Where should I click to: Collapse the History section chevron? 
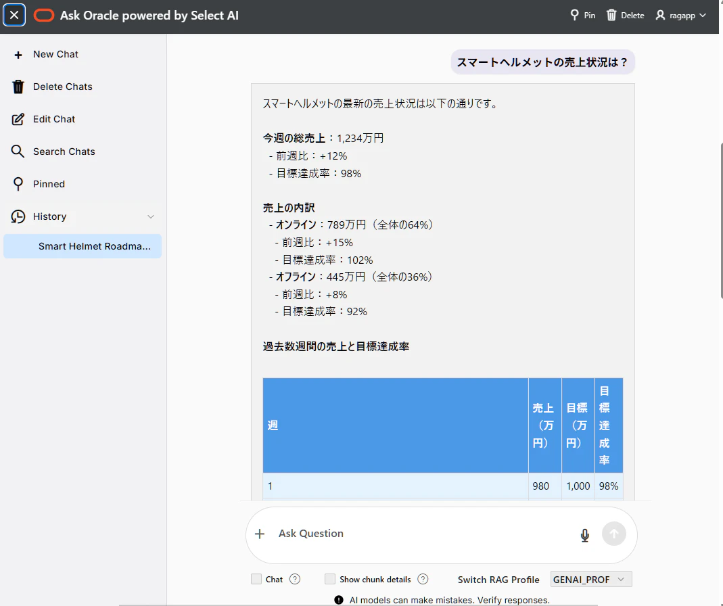151,216
